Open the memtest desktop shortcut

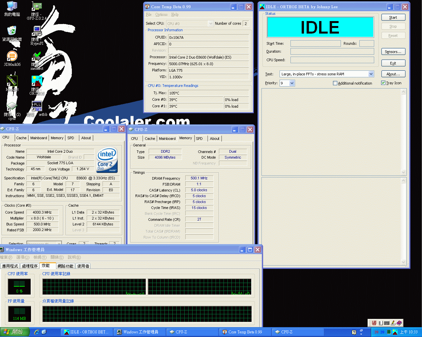[37, 61]
